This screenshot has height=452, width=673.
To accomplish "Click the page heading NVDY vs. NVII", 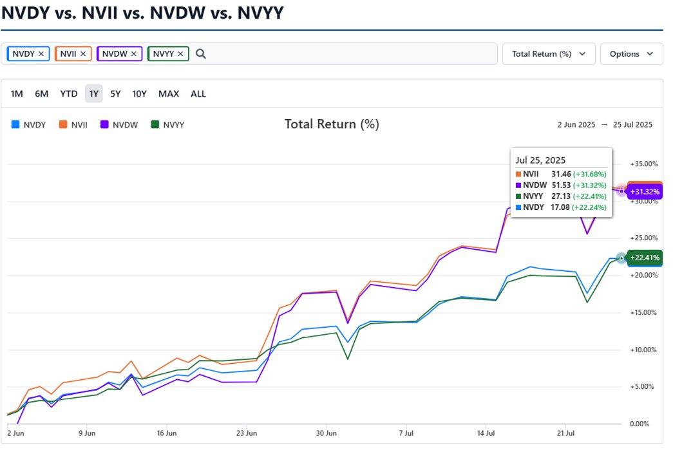I will coord(142,13).
